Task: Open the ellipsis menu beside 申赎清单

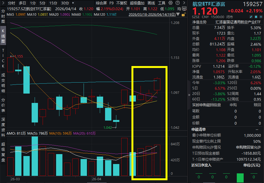Action: click(x=257, y=129)
